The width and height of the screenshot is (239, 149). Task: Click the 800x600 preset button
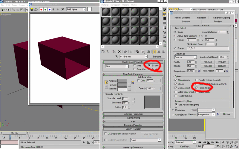tap(222, 66)
